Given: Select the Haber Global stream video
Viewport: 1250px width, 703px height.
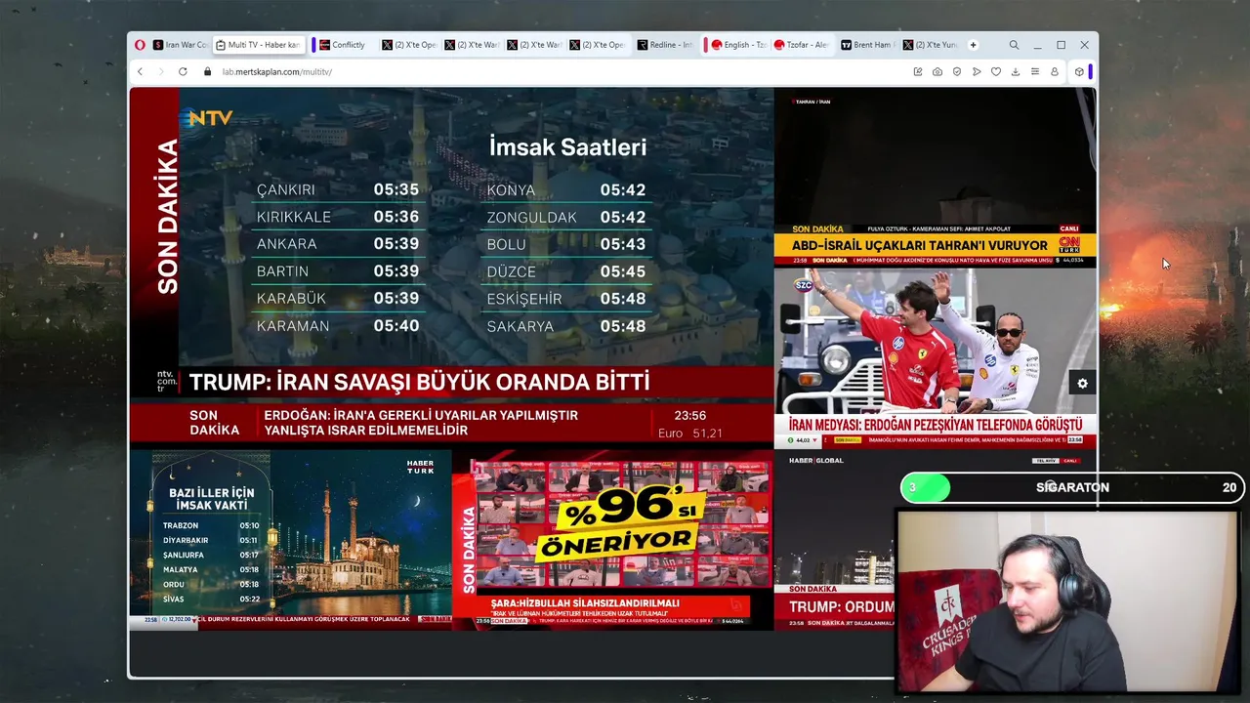Looking at the screenshot, I should pos(834,539).
